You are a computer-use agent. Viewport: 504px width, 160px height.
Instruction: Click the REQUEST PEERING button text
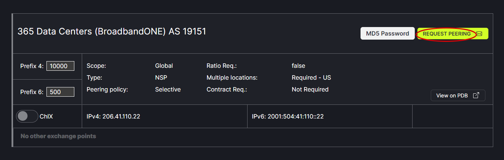point(447,34)
